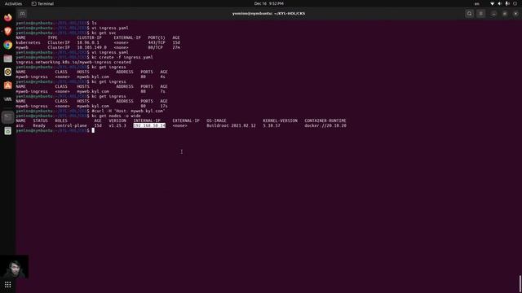Click the 'kc get svc' command

104,33
